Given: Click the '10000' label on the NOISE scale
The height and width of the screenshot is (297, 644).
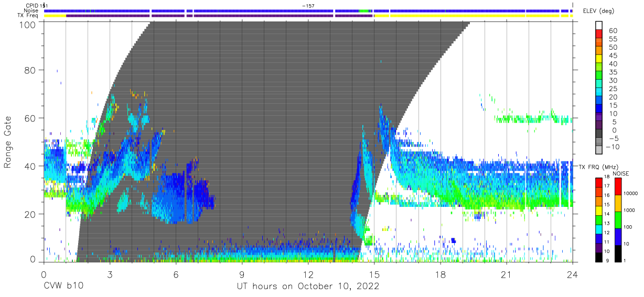Looking at the screenshot, I should point(631,193).
